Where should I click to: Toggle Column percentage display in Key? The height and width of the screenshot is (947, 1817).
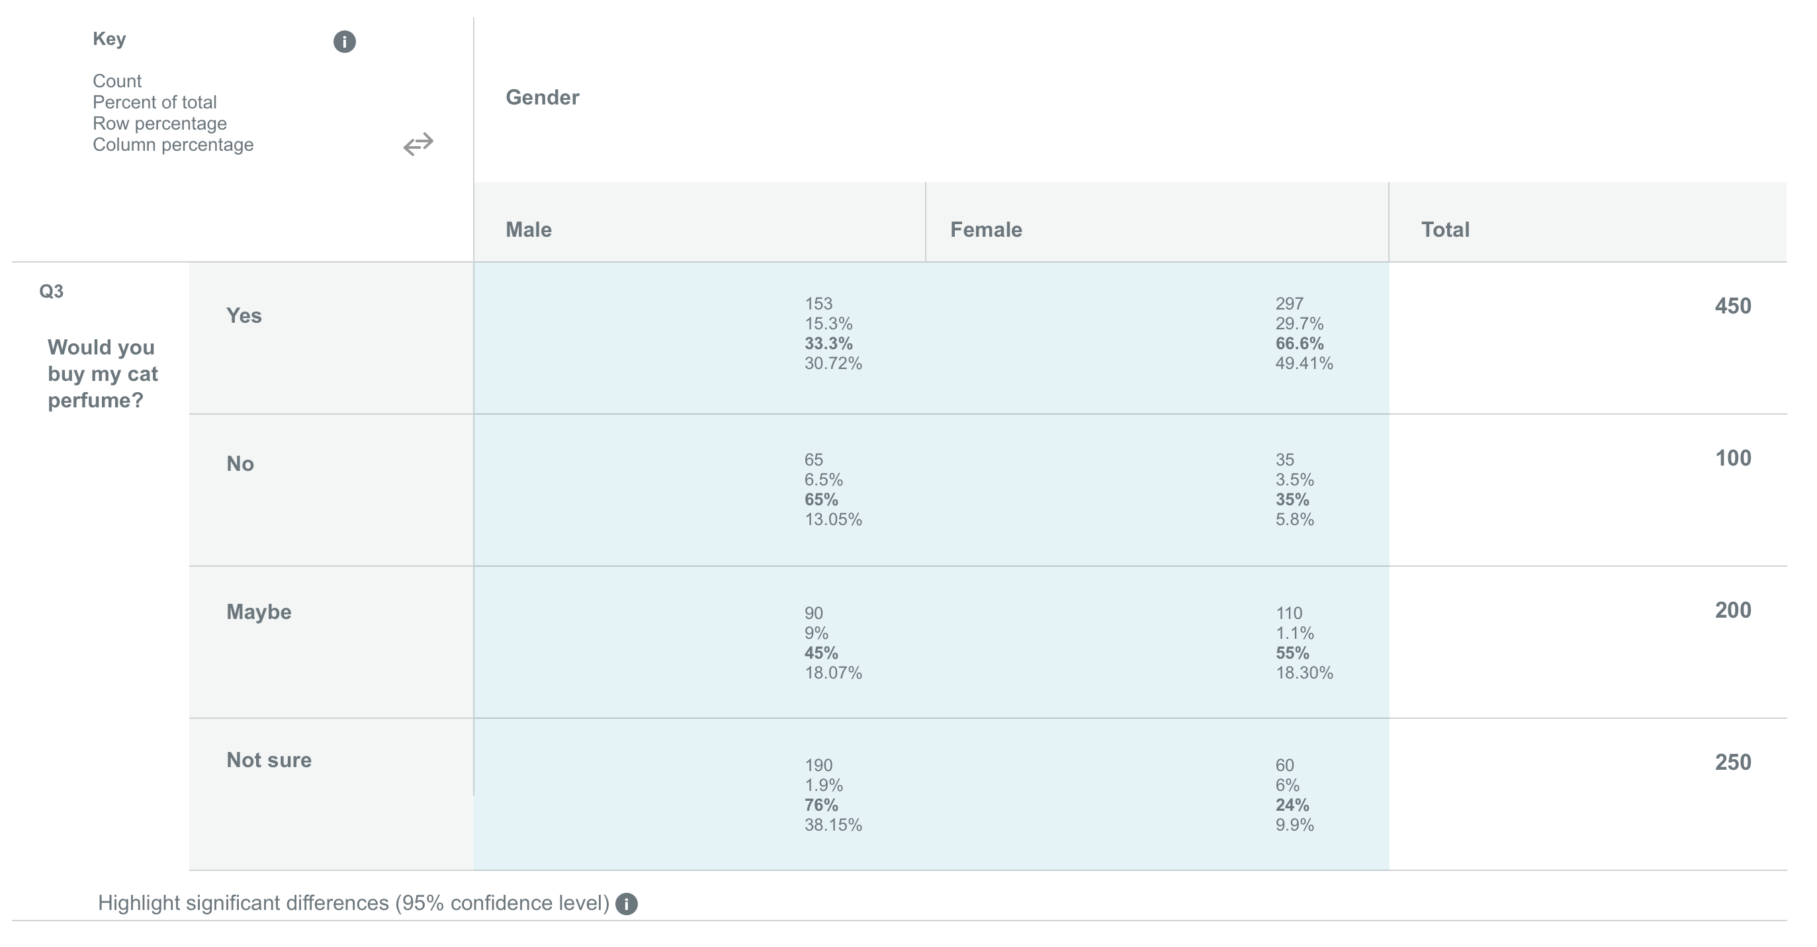pos(173,145)
